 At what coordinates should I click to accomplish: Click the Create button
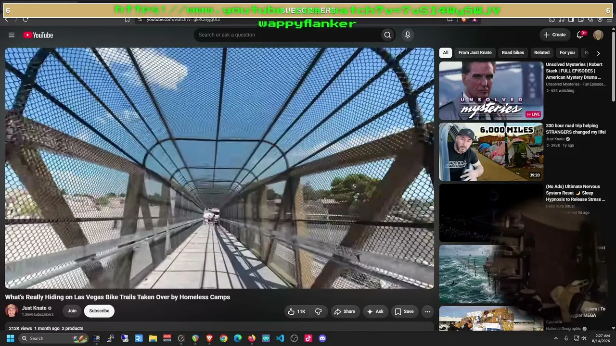coord(554,35)
